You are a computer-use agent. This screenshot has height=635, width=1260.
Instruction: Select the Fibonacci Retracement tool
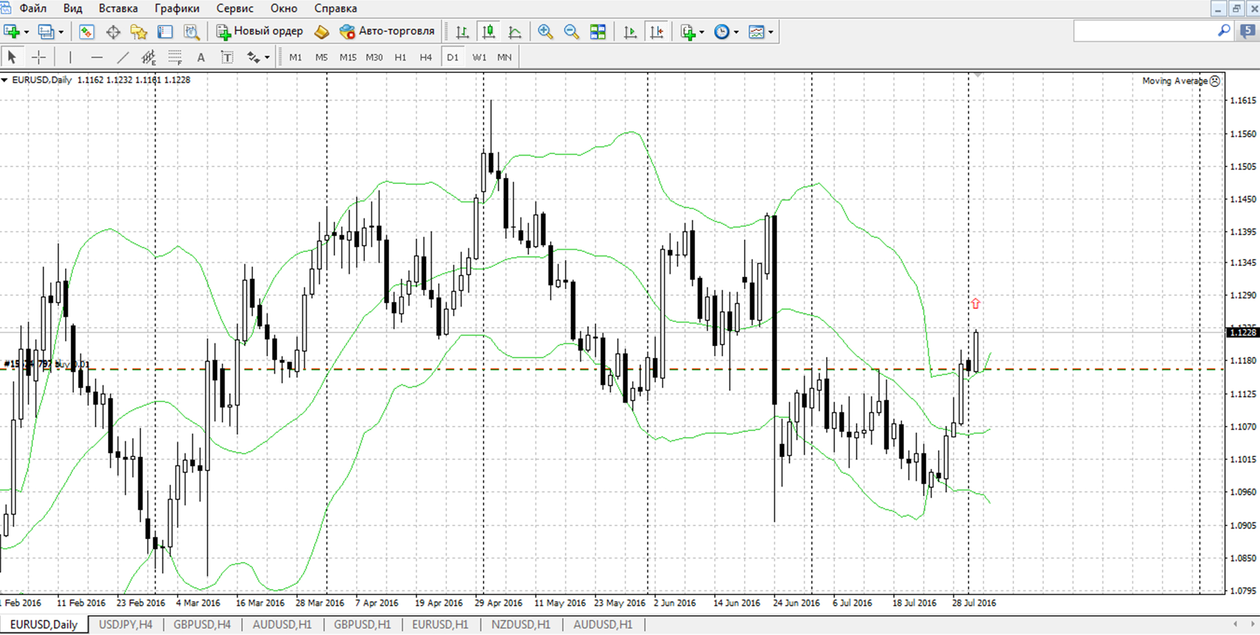point(175,57)
